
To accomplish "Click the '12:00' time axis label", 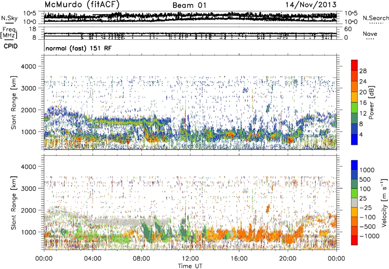I will (190, 259).
